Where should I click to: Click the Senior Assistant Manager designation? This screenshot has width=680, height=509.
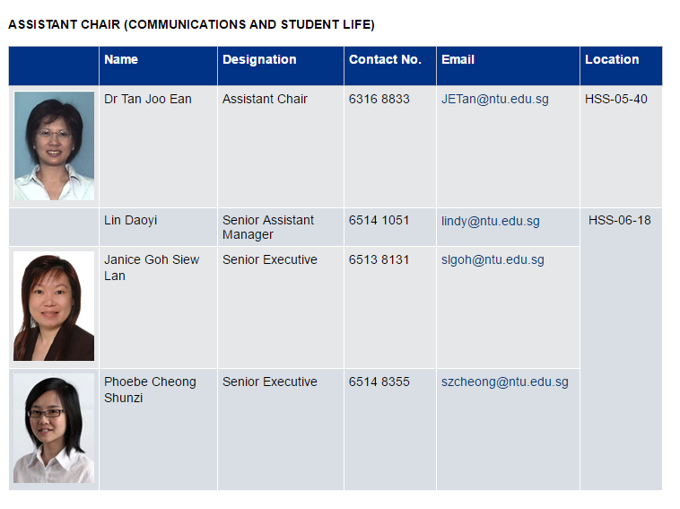[x=268, y=227]
